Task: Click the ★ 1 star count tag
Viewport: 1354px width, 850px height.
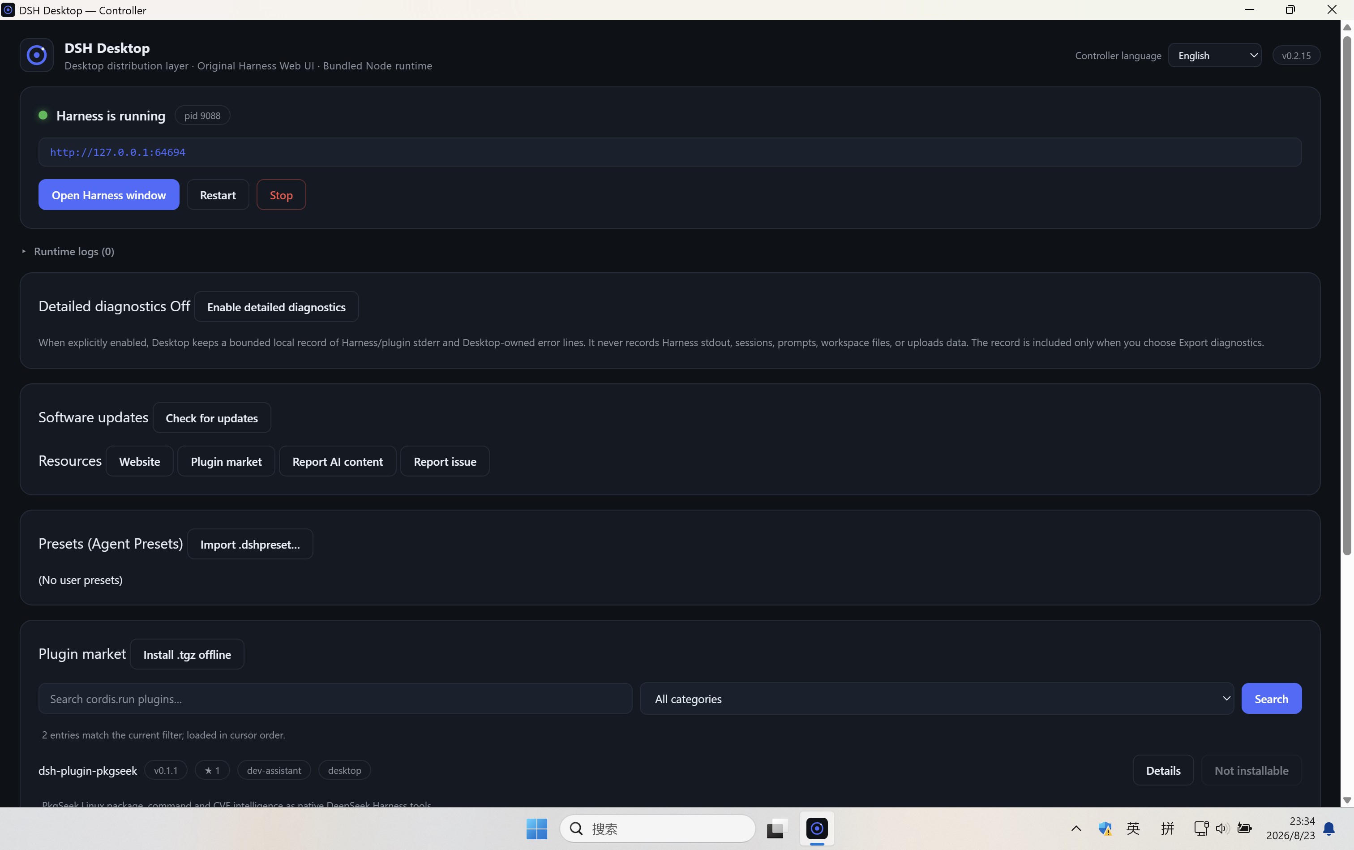Action: tap(212, 770)
